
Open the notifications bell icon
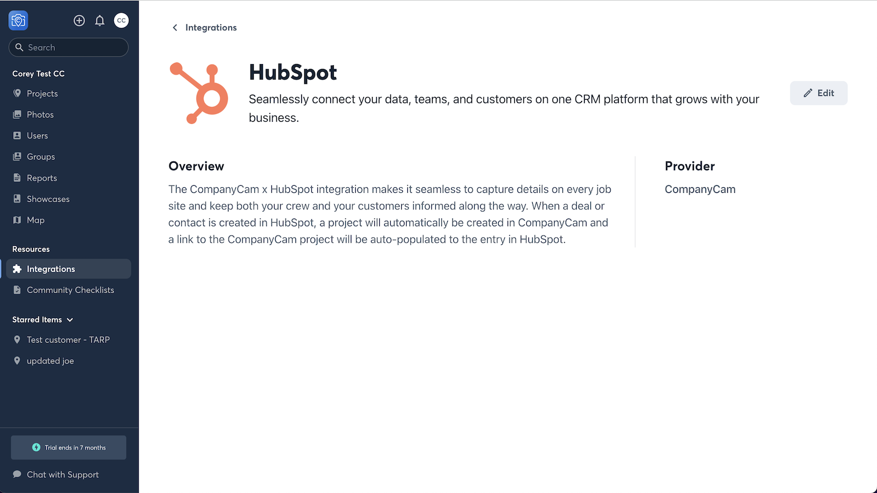click(100, 20)
